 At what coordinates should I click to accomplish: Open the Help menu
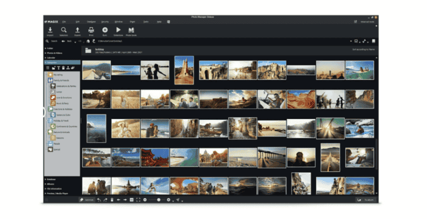(159, 22)
